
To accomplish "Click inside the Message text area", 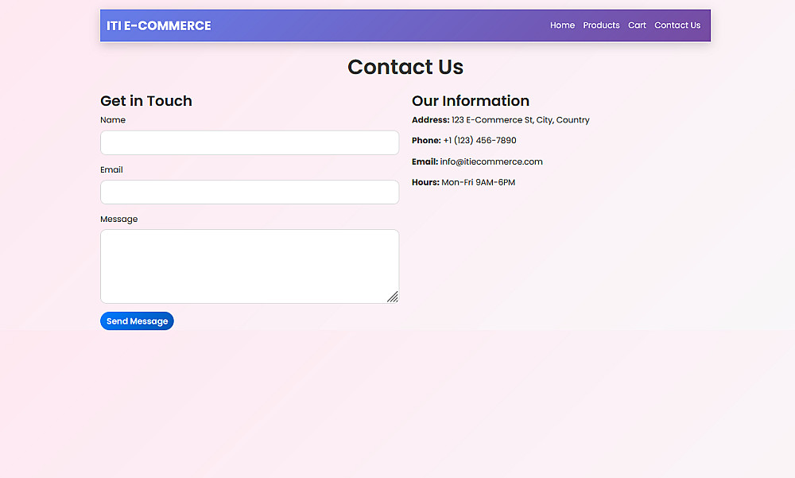I will tap(250, 266).
